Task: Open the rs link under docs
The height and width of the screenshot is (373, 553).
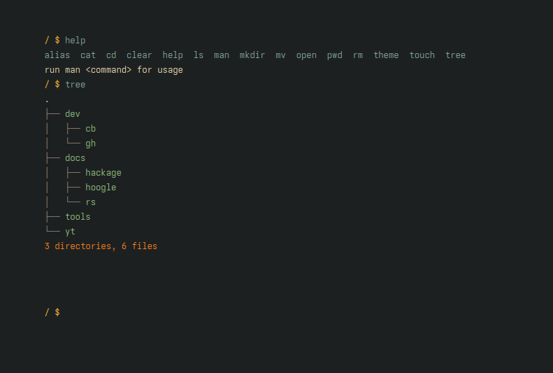Action: pyautogui.click(x=91, y=202)
